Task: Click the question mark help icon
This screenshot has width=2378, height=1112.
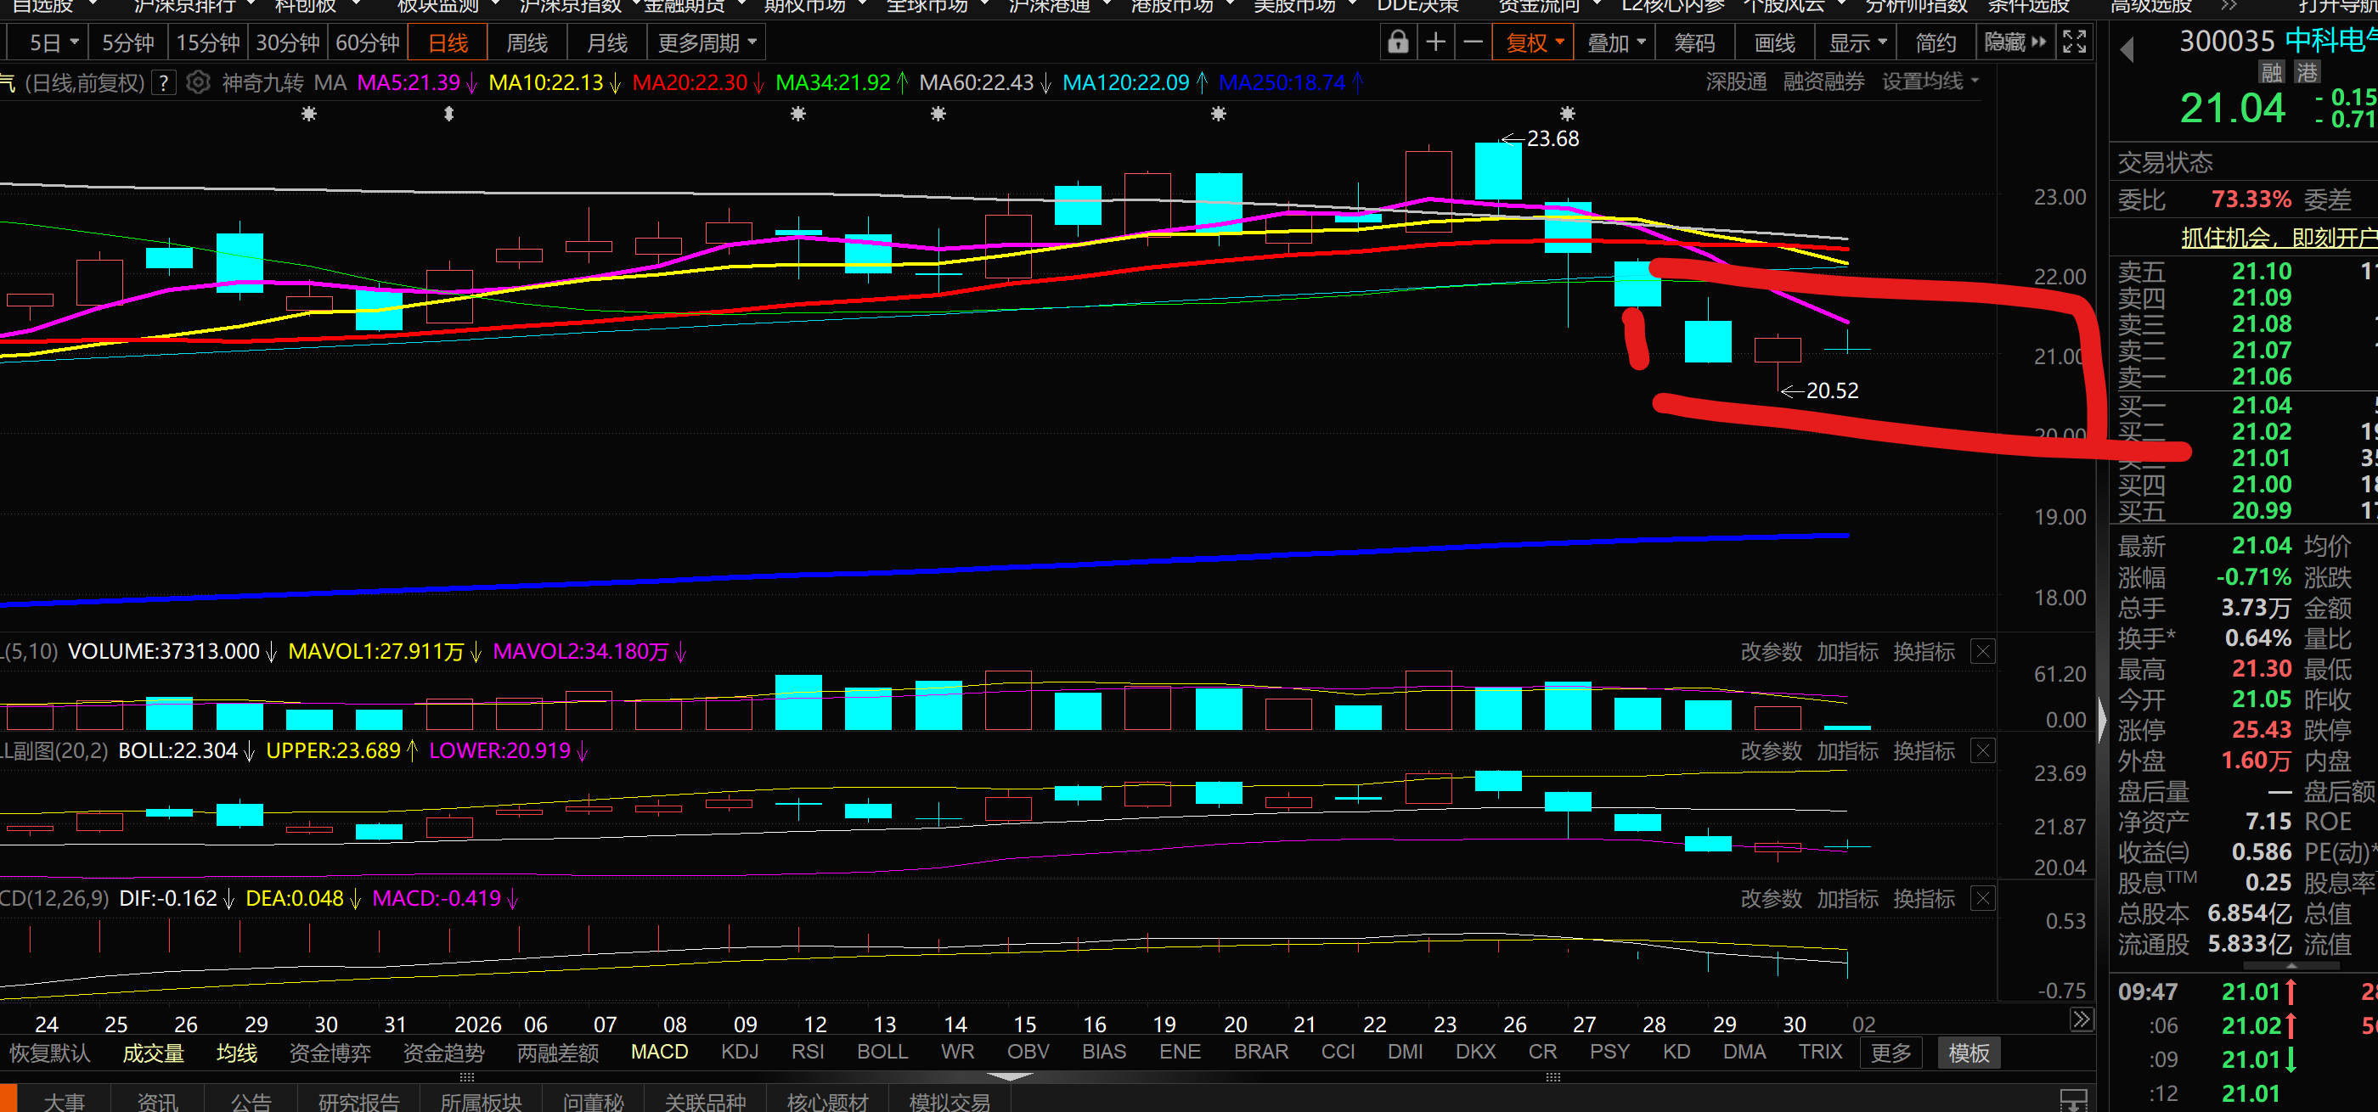Action: point(163,83)
